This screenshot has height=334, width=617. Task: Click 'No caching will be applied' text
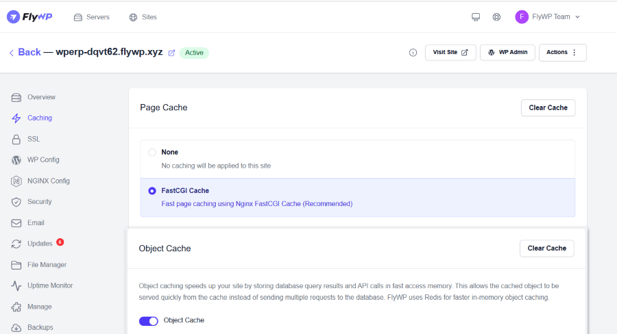pyautogui.click(x=216, y=166)
